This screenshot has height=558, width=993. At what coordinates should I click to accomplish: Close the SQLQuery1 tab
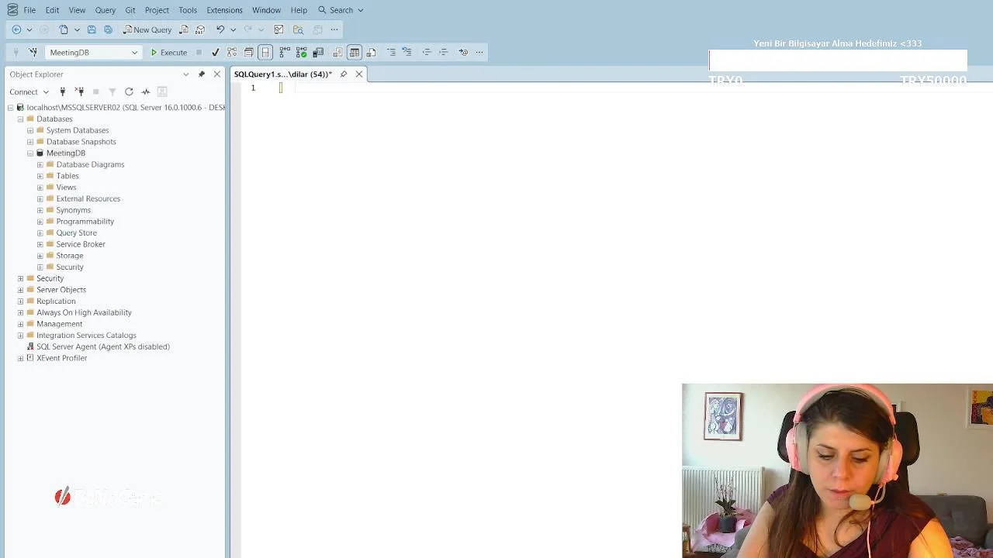(359, 74)
